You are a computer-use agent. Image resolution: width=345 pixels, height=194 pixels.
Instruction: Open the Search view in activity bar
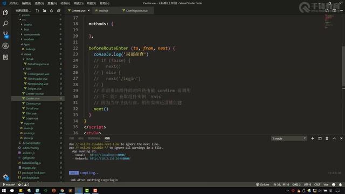click(5, 23)
